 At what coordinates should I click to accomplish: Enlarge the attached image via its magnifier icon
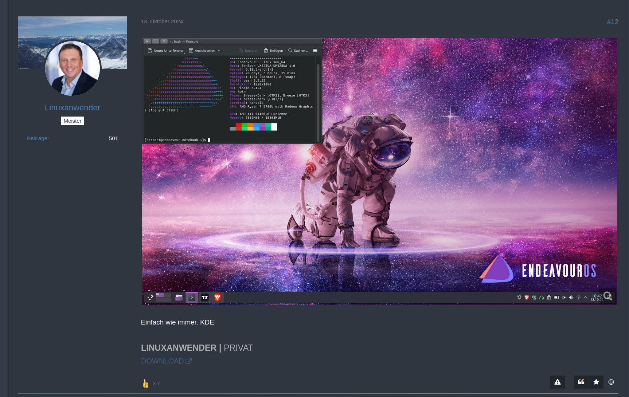click(x=607, y=296)
